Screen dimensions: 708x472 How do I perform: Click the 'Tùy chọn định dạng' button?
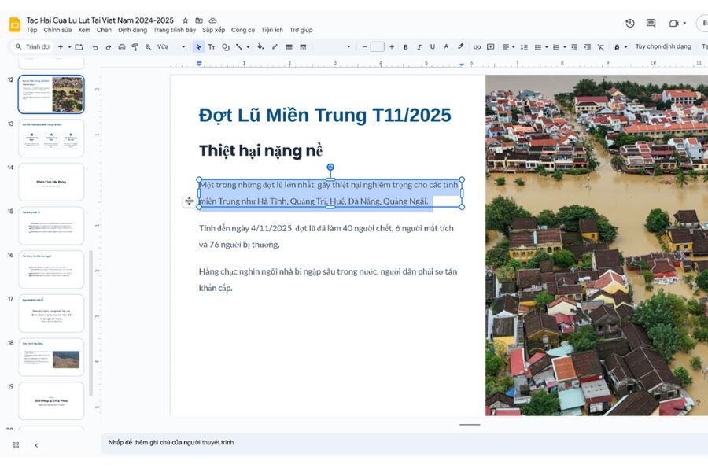tap(662, 47)
